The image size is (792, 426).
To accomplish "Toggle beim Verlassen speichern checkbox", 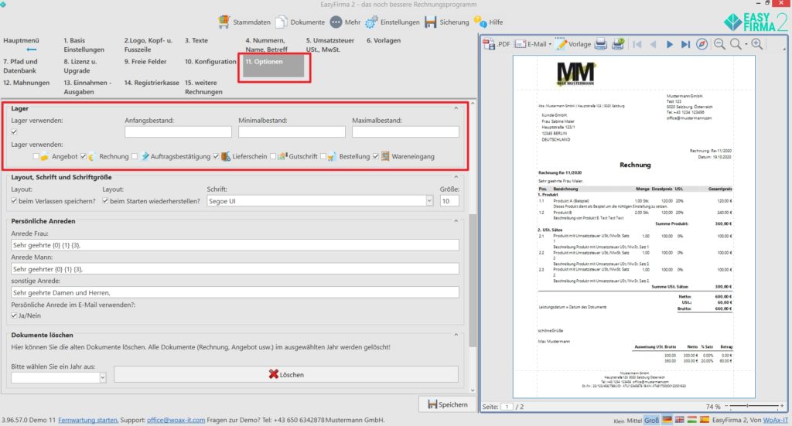I will pyautogui.click(x=14, y=201).
